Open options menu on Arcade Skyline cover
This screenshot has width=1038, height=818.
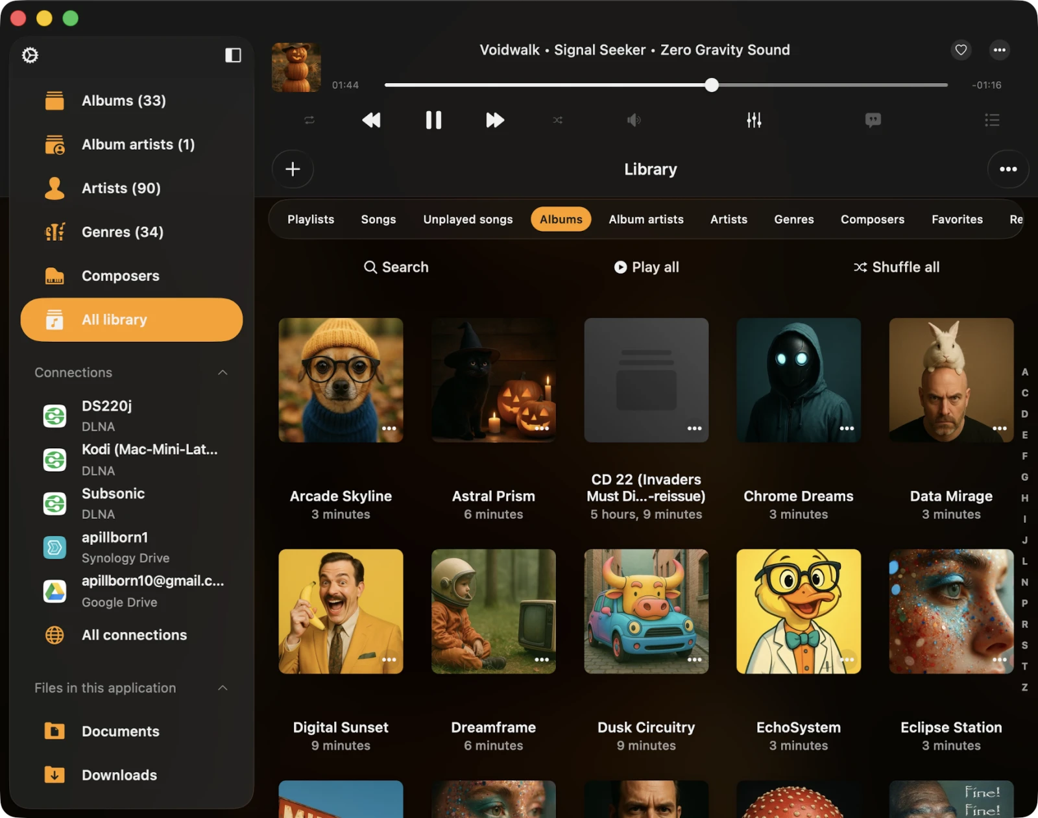pos(389,428)
